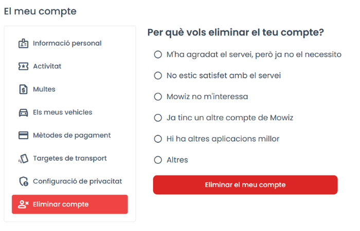Open the Informació personal menu item
This screenshot has height=231, width=360.
[x=70, y=43]
